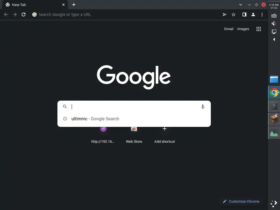Reload the current page

24,14
